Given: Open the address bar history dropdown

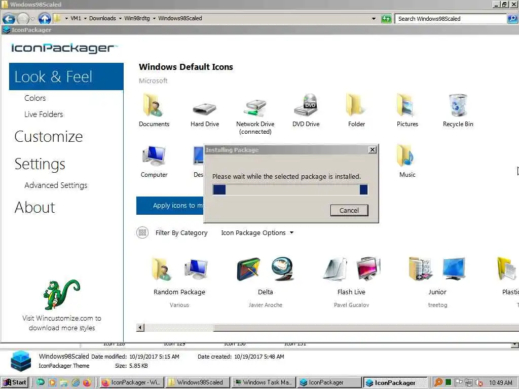Looking at the screenshot, I should tap(374, 19).
